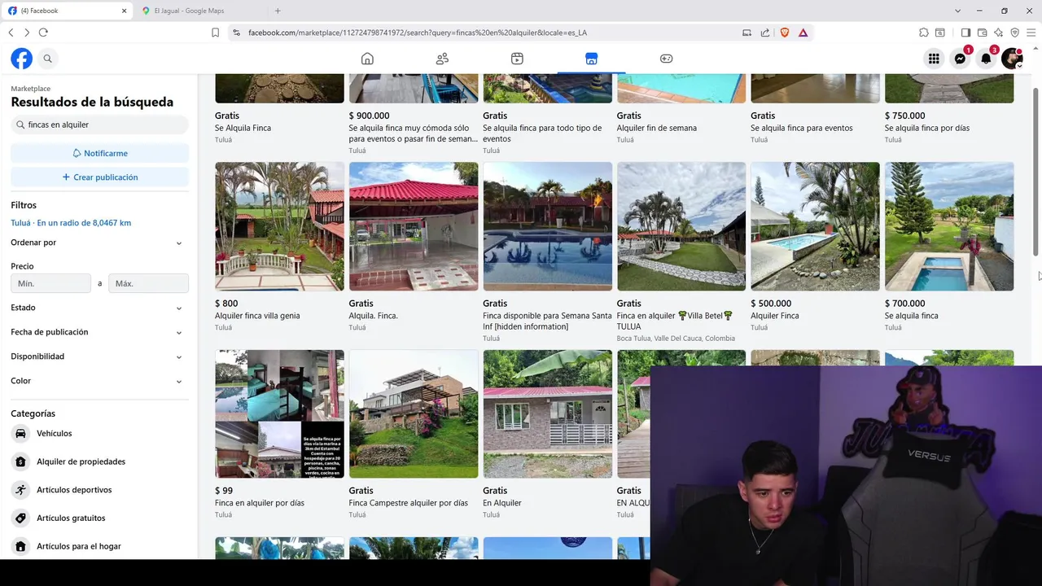The width and height of the screenshot is (1042, 586).
Task: Open the browser hamburger menu
Action: coord(1031,33)
